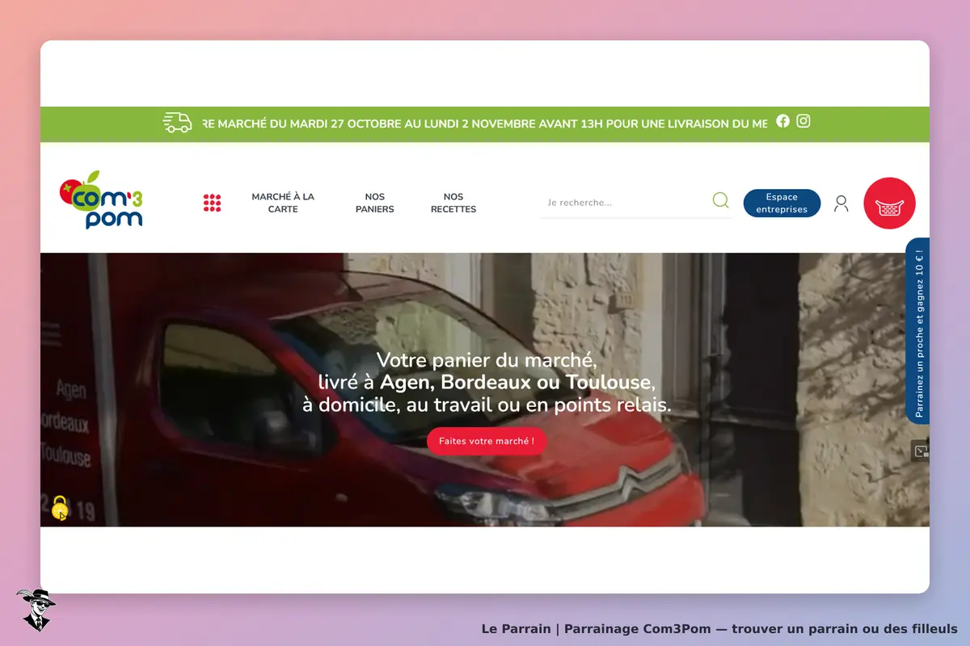Viewport: 970px width, 646px height.
Task: Open the Parrainez un proche side tab
Action: [917, 331]
